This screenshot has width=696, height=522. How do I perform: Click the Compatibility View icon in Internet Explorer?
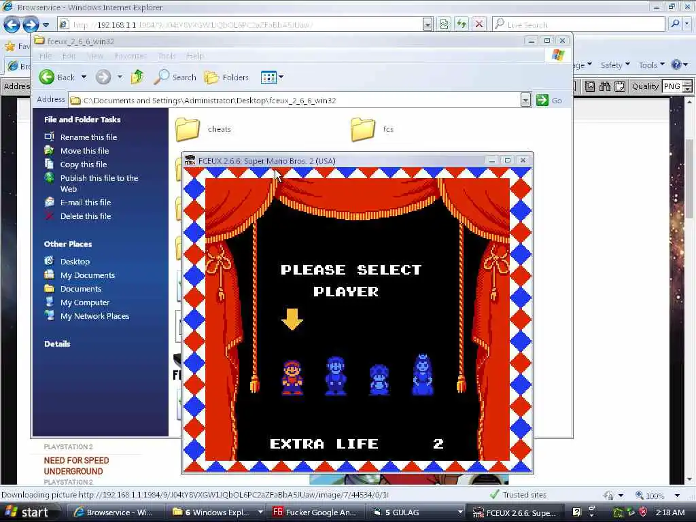click(444, 24)
